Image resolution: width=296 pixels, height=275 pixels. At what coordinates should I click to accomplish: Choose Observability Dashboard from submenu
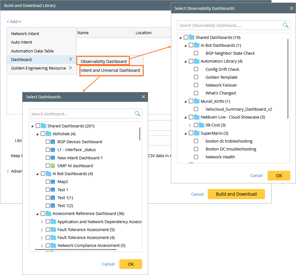point(104,61)
